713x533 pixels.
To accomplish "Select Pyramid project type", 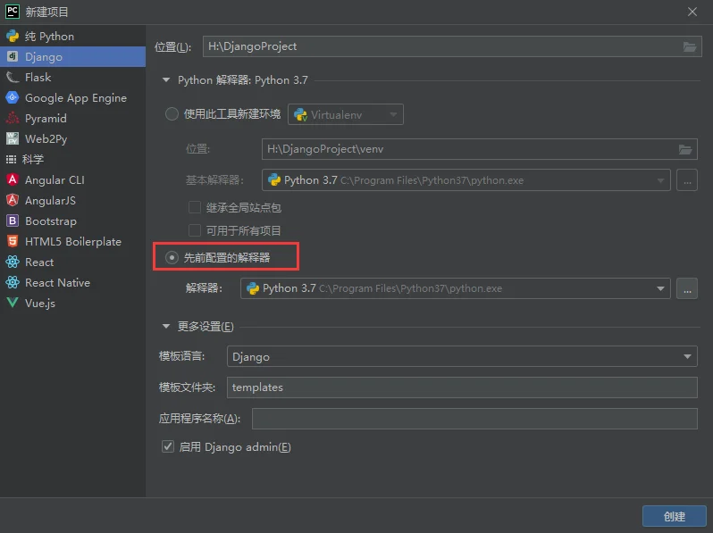I will click(72, 118).
